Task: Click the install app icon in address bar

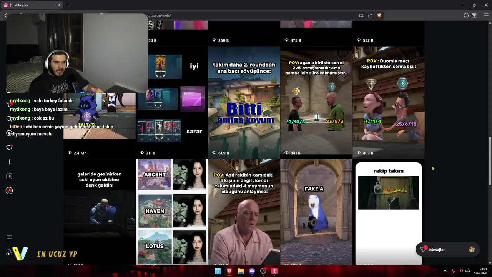Action: pos(361,15)
